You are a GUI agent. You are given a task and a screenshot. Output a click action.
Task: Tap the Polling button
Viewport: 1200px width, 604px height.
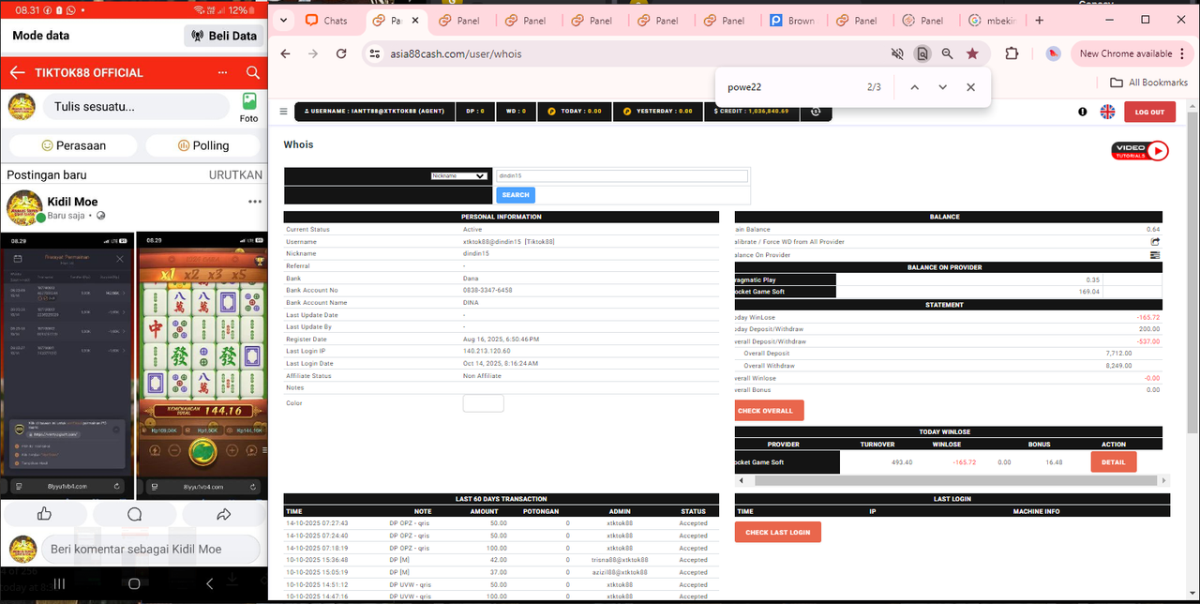[x=202, y=145]
